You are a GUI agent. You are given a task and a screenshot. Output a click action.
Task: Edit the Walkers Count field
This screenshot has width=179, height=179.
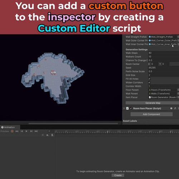(164, 57)
